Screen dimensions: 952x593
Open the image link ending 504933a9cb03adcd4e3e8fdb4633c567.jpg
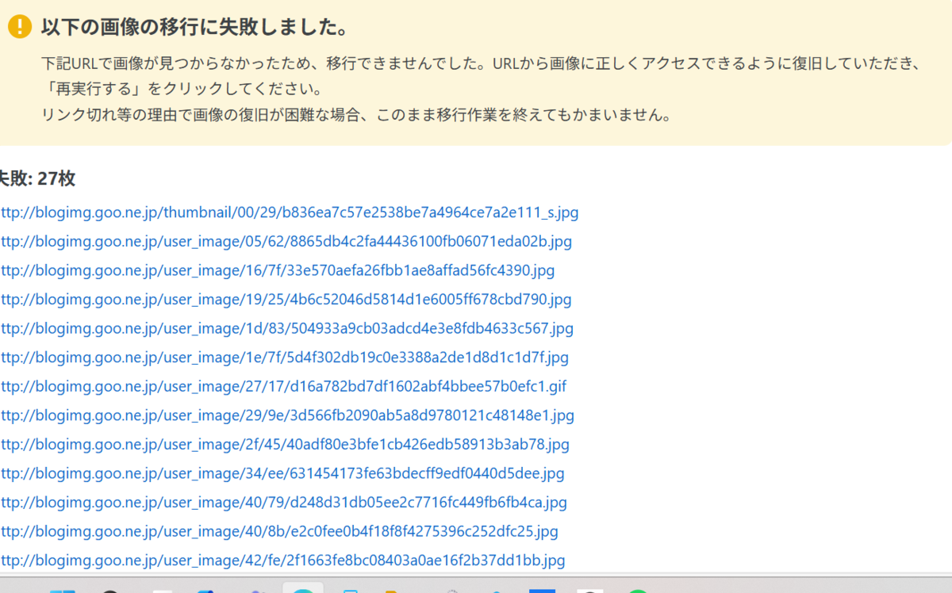[x=286, y=328]
